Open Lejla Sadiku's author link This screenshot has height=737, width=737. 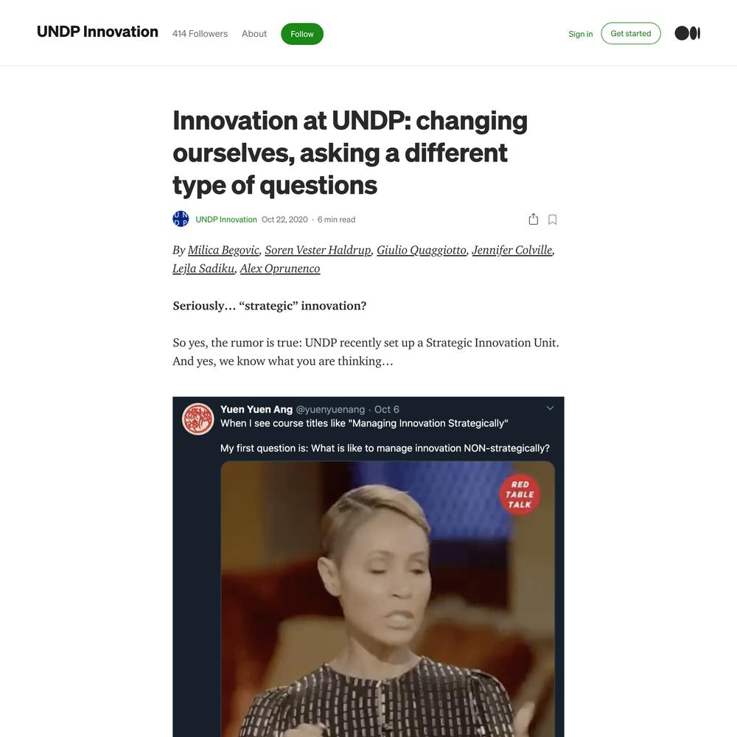[x=203, y=268]
